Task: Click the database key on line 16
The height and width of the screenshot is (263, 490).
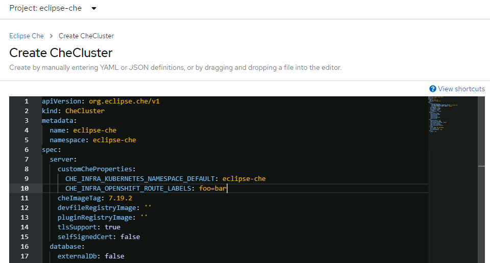Action: (65, 246)
